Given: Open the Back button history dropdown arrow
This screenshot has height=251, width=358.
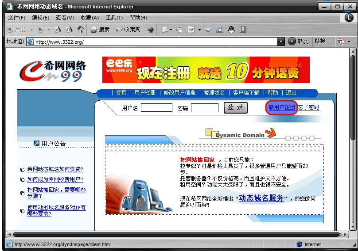Looking at the screenshot, I should (31, 30).
